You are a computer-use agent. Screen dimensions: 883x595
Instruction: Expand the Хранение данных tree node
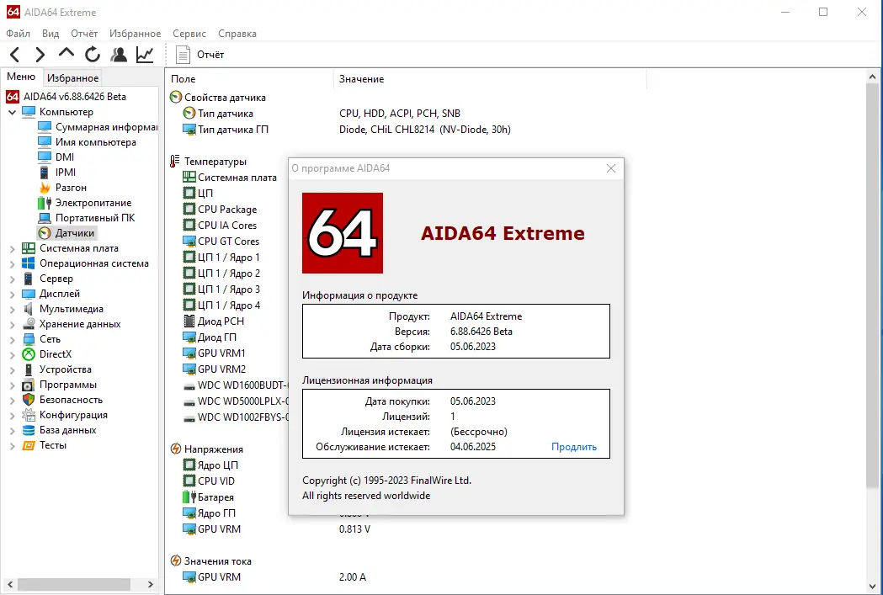12,324
